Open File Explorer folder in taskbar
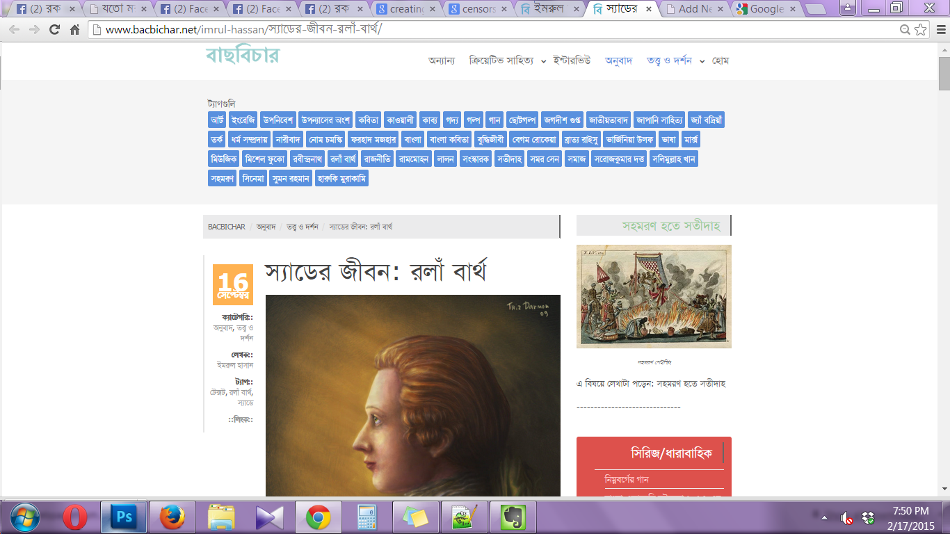 221,517
